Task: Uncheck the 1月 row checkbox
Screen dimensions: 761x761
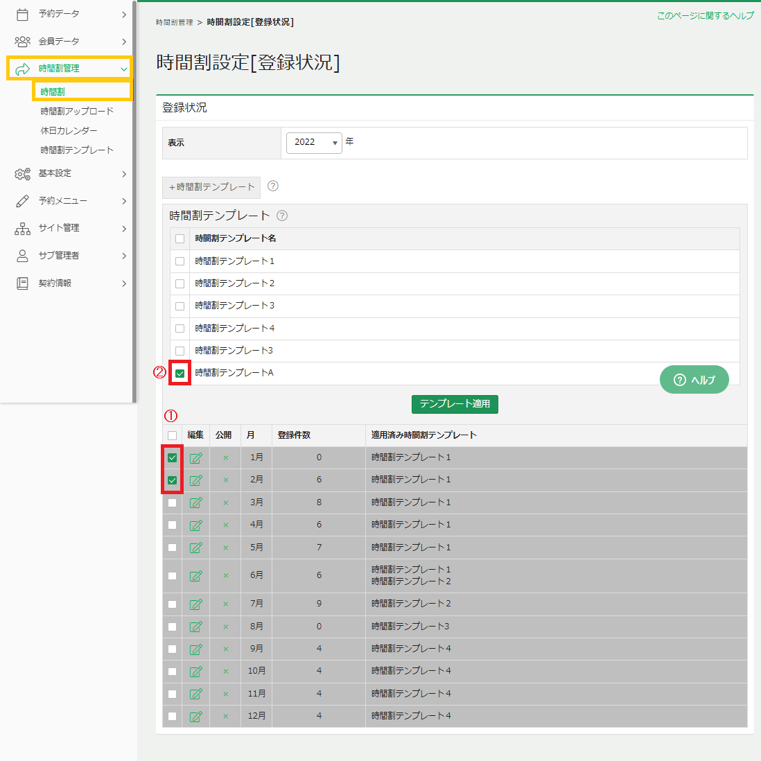Action: pos(173,457)
